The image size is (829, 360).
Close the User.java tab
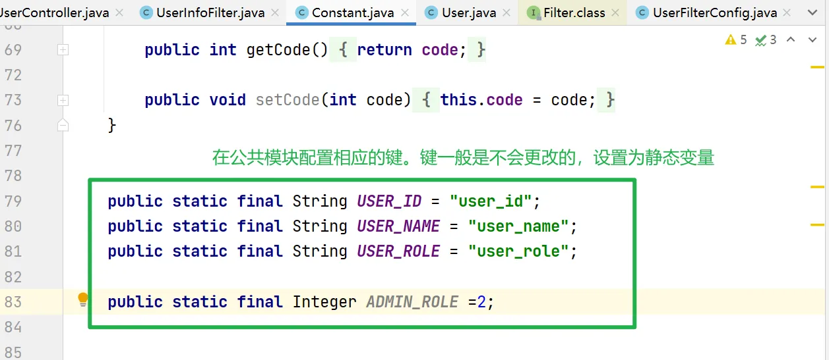[507, 13]
